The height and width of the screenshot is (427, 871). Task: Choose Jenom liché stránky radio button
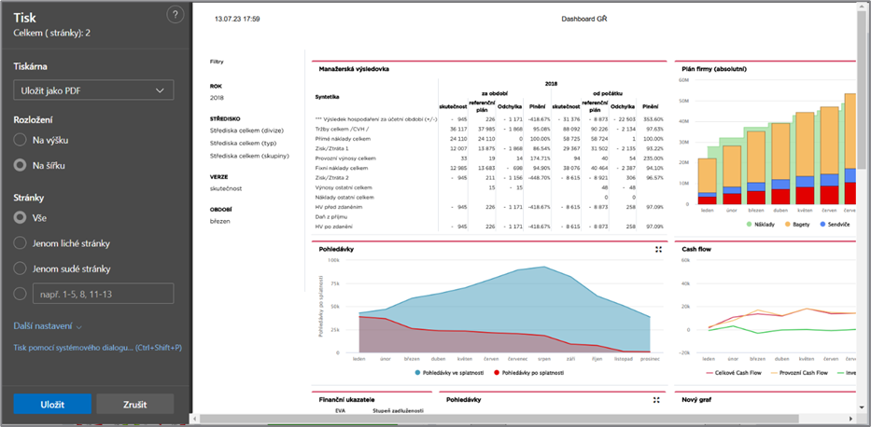[20, 243]
